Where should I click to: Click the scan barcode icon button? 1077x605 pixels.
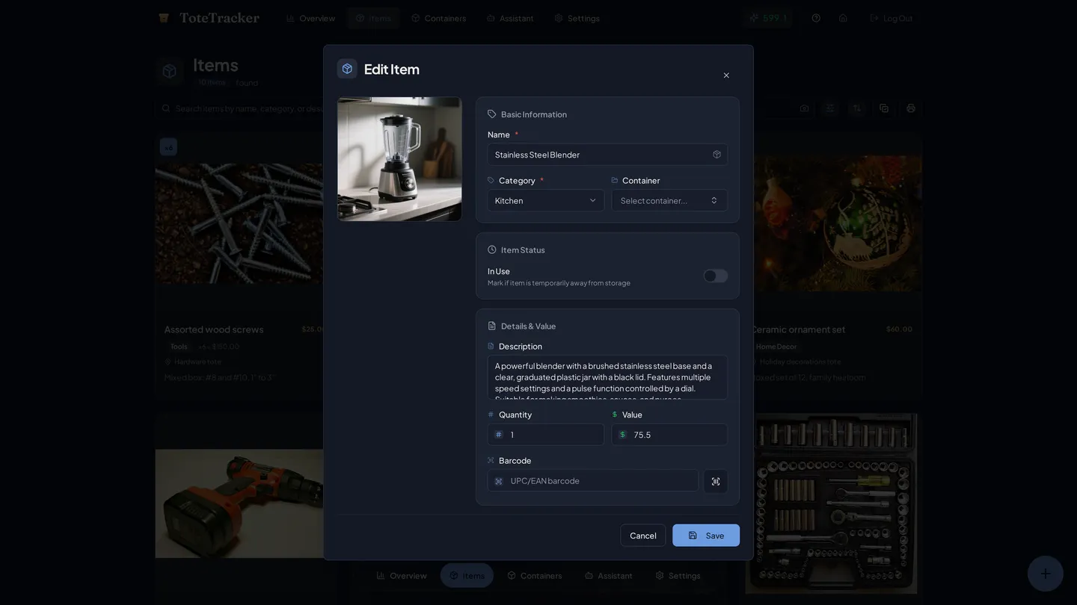click(x=716, y=481)
